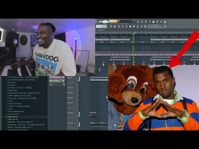Click the globe icon next to hint panel

165,26
